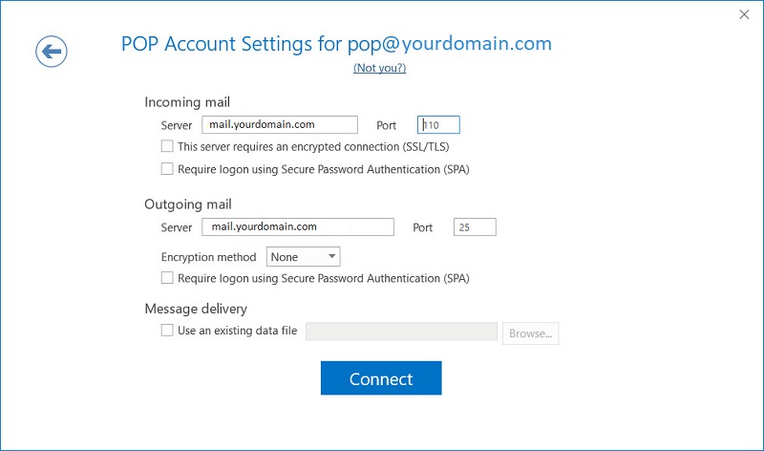The image size is (764, 451).
Task: Enable encrypted connection (SSL/TLS) checkbox
Action: pyautogui.click(x=168, y=147)
